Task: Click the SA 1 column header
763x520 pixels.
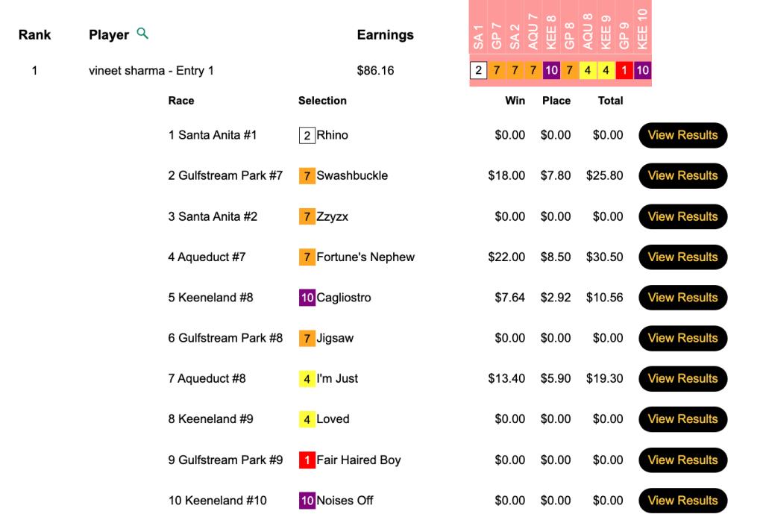Action: point(479,37)
